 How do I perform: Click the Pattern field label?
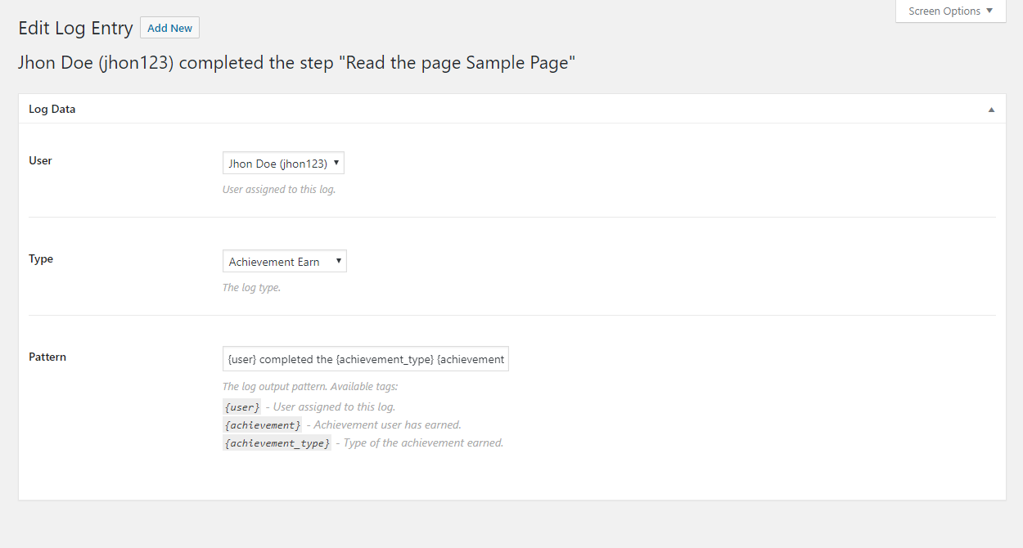pyautogui.click(x=47, y=357)
